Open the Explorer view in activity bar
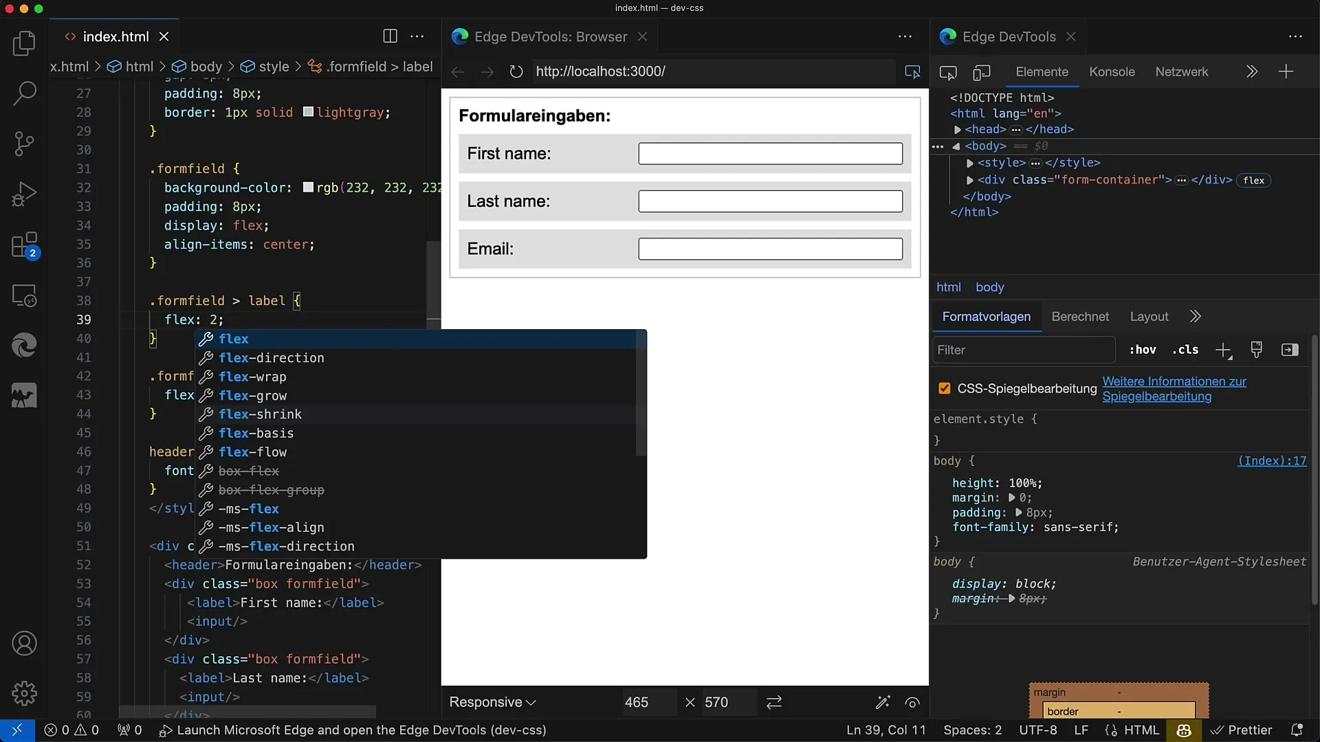The height and width of the screenshot is (742, 1320). click(x=24, y=44)
